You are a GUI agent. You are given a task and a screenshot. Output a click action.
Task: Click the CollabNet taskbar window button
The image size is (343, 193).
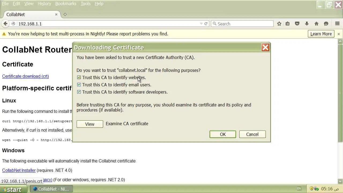coord(51,189)
